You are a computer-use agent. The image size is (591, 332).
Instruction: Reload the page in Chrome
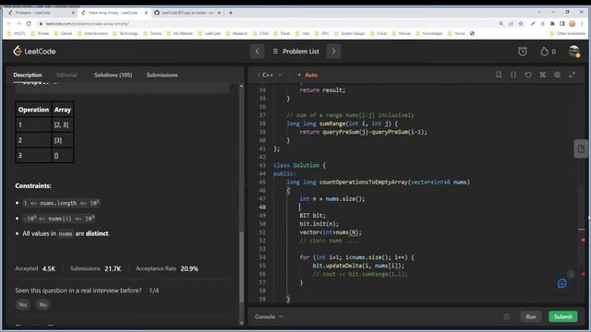click(x=29, y=23)
